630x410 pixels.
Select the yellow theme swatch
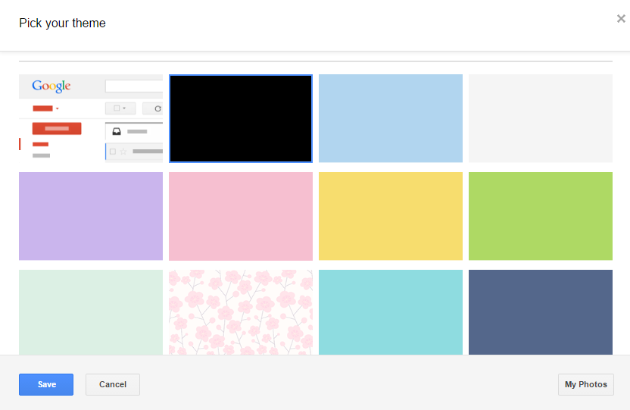pyautogui.click(x=391, y=216)
